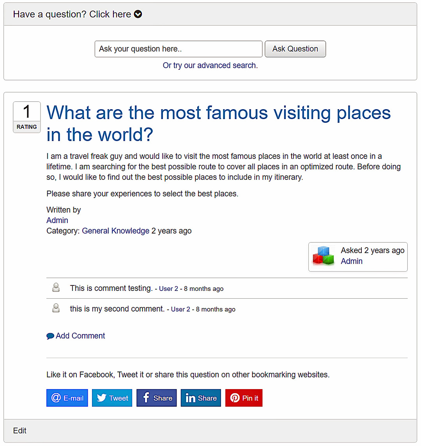
Task: Open the advanced search link
Action: [210, 65]
